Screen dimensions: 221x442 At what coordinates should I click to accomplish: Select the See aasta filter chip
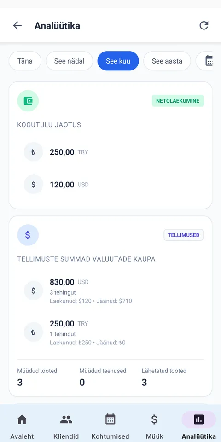(167, 61)
